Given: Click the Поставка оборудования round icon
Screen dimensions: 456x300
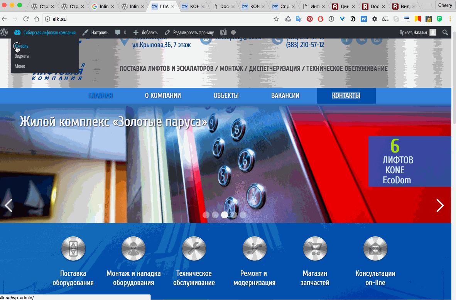Looking at the screenshot, I should coord(73,249).
